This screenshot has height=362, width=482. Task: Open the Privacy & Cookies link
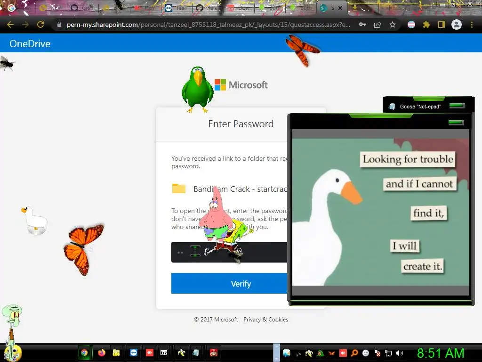265,320
